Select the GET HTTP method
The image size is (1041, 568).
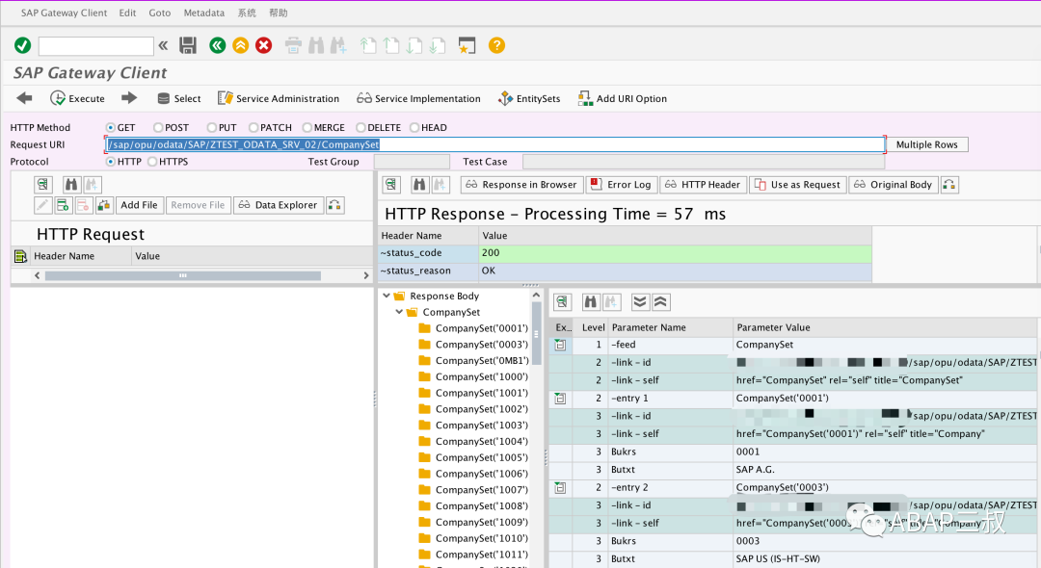point(110,127)
